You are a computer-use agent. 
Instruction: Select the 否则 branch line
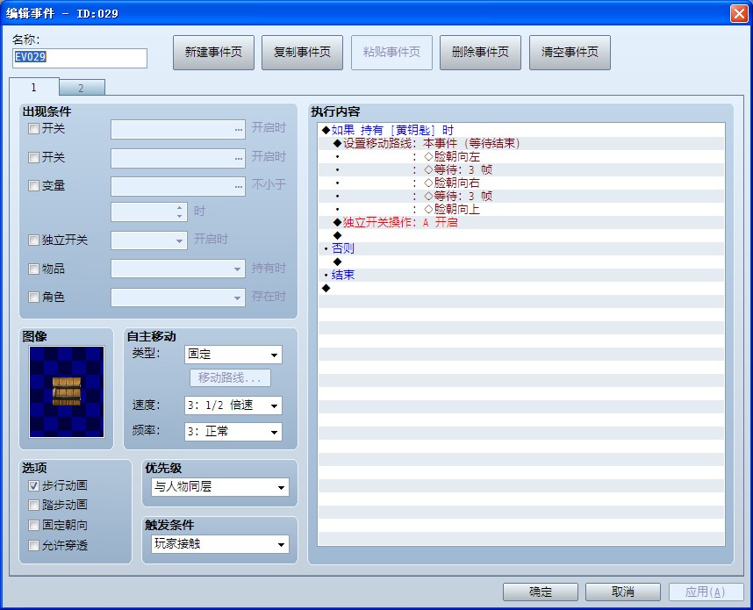pyautogui.click(x=521, y=248)
